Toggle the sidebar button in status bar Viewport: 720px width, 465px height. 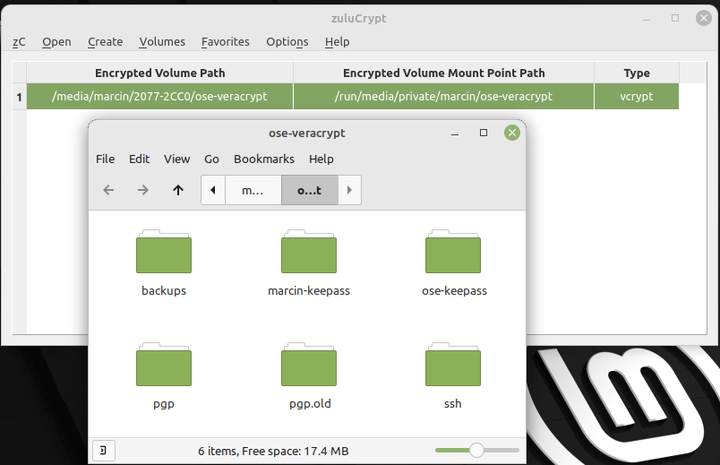104,451
